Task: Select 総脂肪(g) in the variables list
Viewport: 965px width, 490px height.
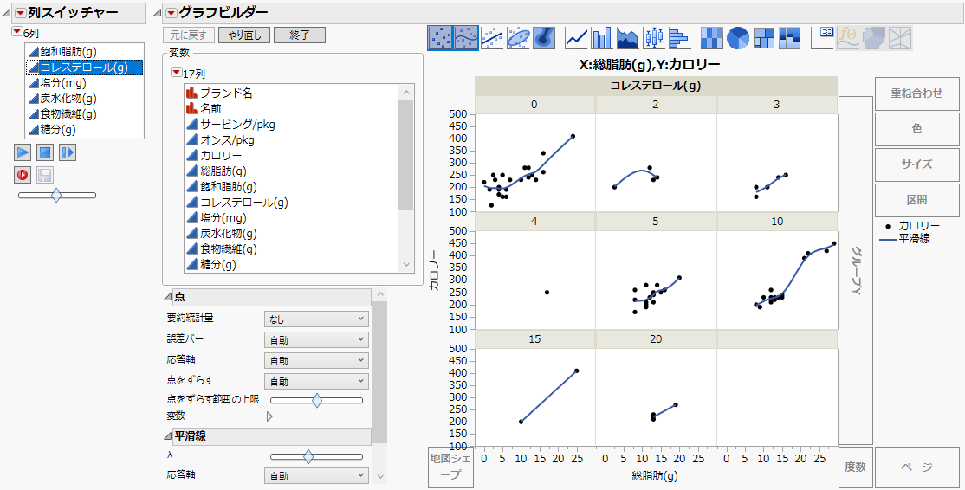Action: coord(292,171)
